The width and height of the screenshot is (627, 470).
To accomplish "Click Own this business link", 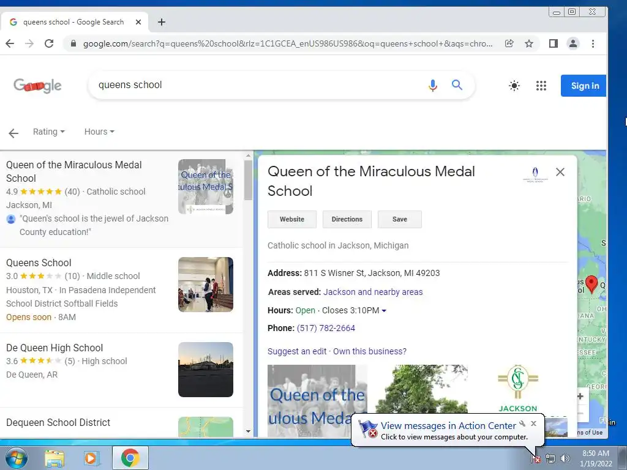I will pos(370,351).
